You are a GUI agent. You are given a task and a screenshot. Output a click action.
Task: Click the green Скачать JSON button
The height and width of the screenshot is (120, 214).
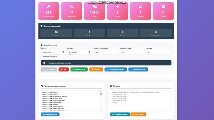point(79,69)
